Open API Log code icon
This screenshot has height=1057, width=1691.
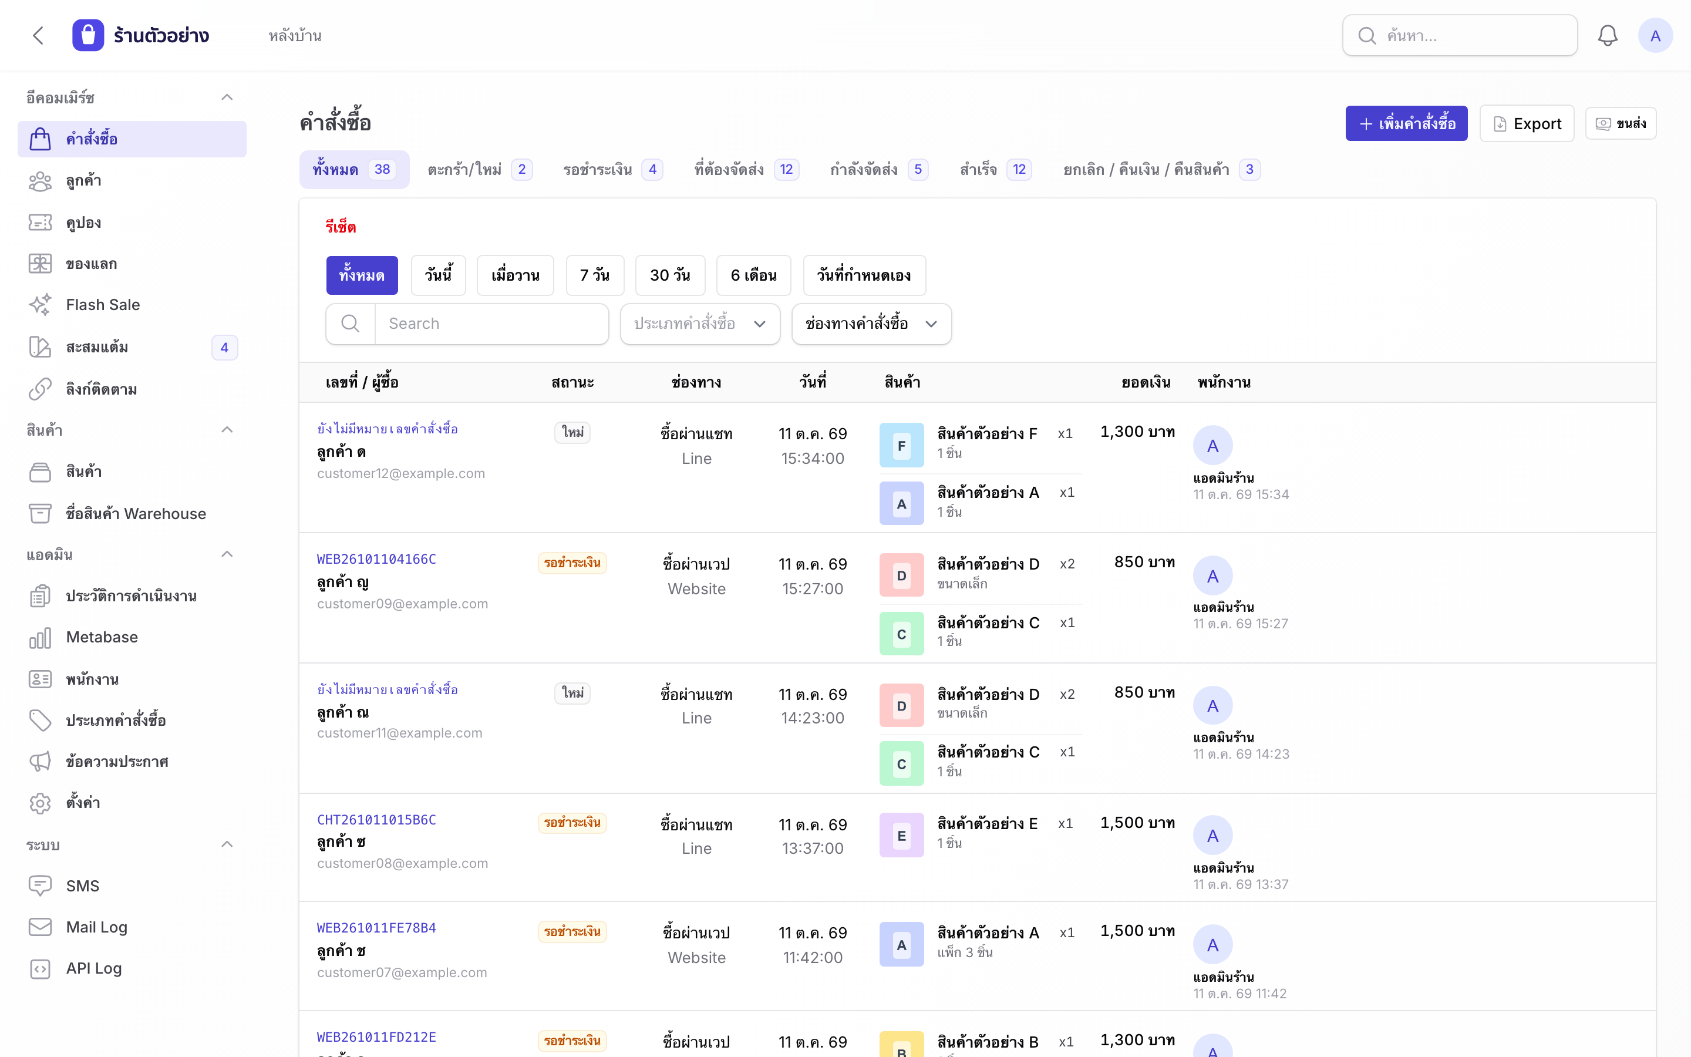click(40, 969)
